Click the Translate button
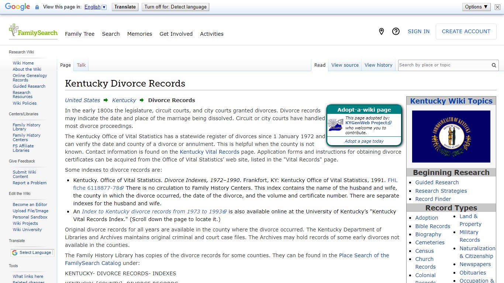The width and height of the screenshot is (504, 283). pyautogui.click(x=125, y=7)
